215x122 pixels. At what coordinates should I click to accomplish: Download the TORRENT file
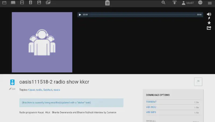pyautogui.click(x=151, y=102)
